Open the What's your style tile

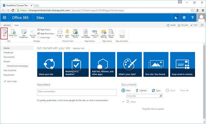(129, 64)
